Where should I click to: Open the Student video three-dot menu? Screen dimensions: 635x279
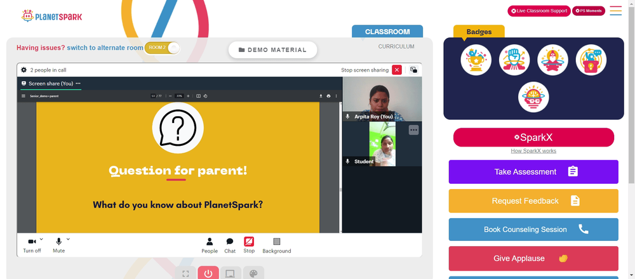coord(413,130)
